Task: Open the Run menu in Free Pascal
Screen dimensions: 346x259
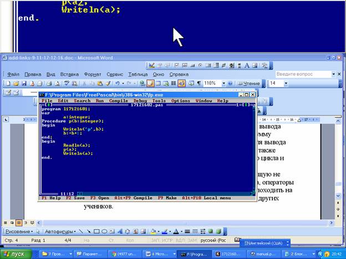Action: coord(100,101)
